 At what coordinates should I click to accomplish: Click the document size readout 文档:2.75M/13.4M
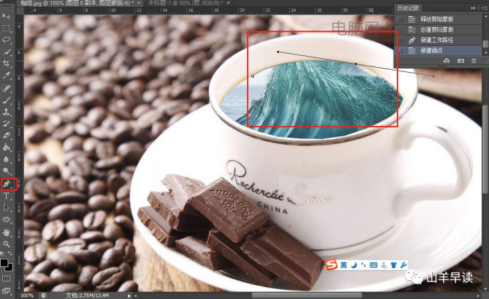(87, 296)
